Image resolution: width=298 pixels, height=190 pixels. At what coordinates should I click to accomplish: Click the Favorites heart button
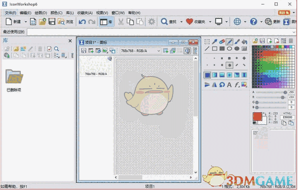[x=196, y=22]
